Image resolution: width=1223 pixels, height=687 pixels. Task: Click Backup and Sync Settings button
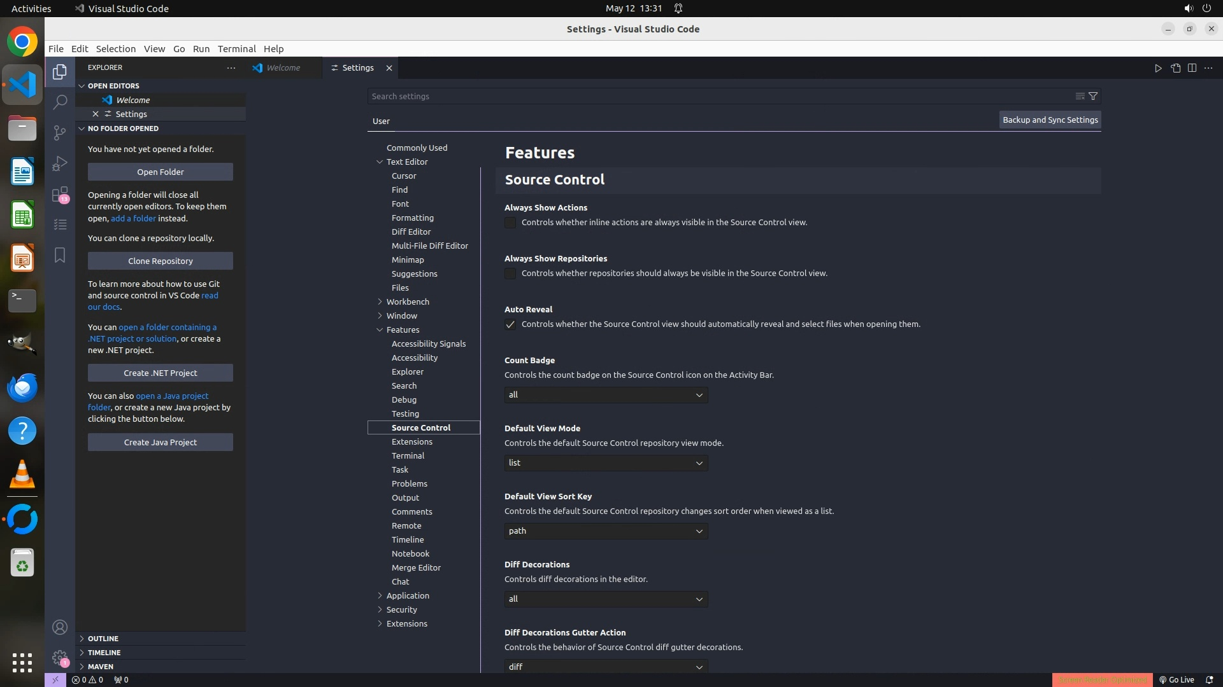[x=1050, y=120]
